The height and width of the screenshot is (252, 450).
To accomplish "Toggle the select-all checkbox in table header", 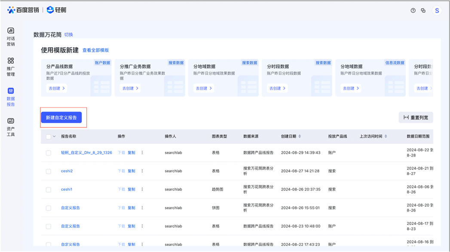I will (x=48, y=137).
